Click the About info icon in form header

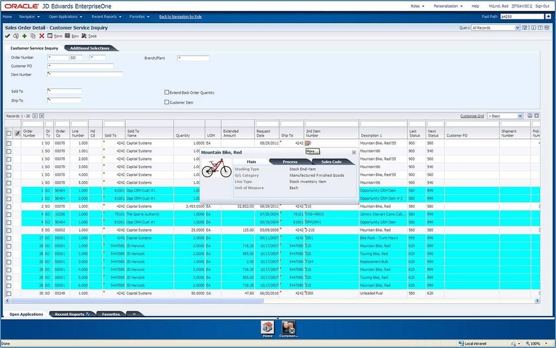point(533,28)
